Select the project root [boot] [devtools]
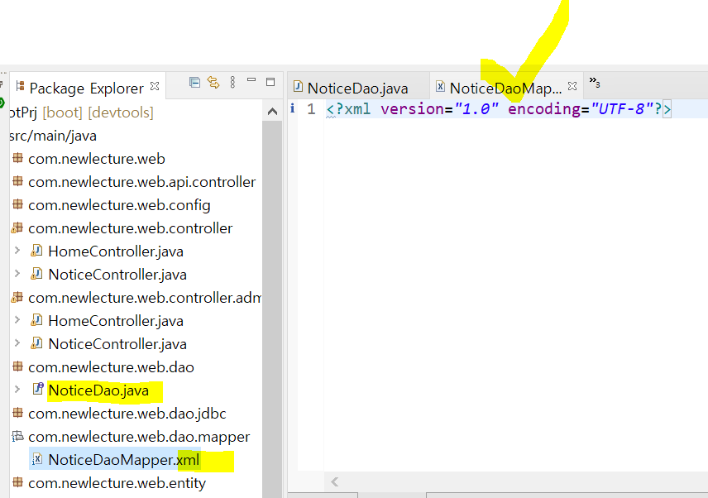The image size is (708, 498). click(x=81, y=113)
